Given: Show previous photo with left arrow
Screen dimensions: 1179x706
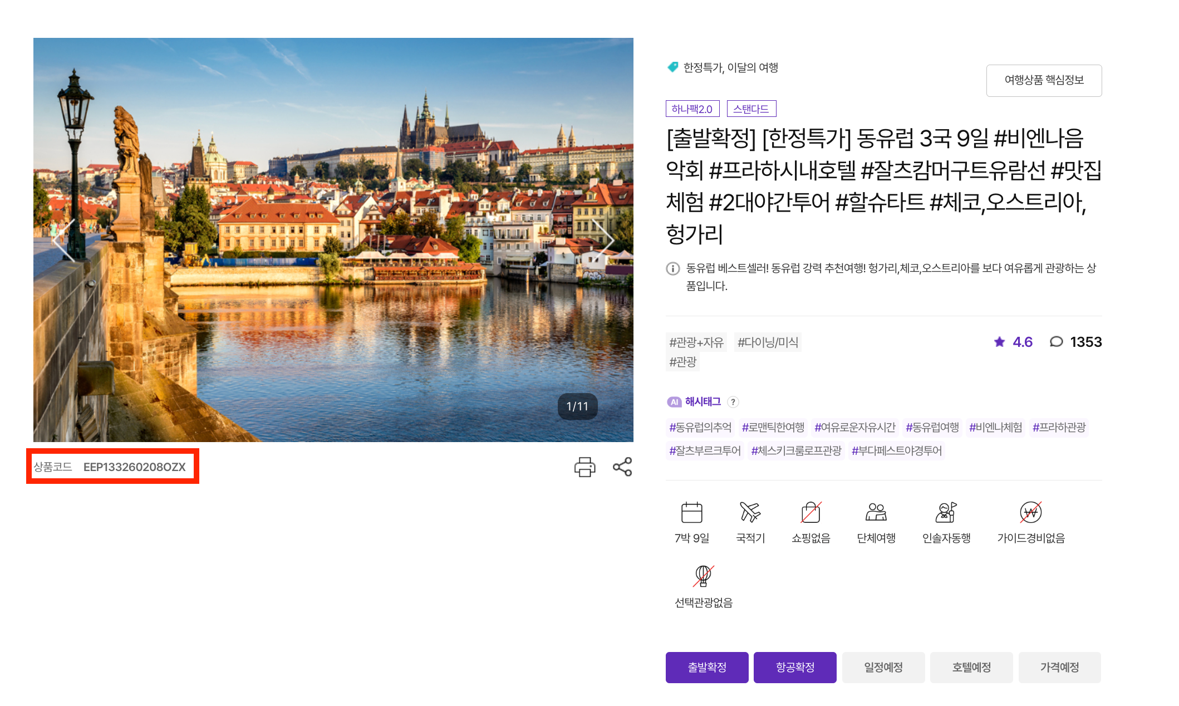Looking at the screenshot, I should tap(63, 241).
